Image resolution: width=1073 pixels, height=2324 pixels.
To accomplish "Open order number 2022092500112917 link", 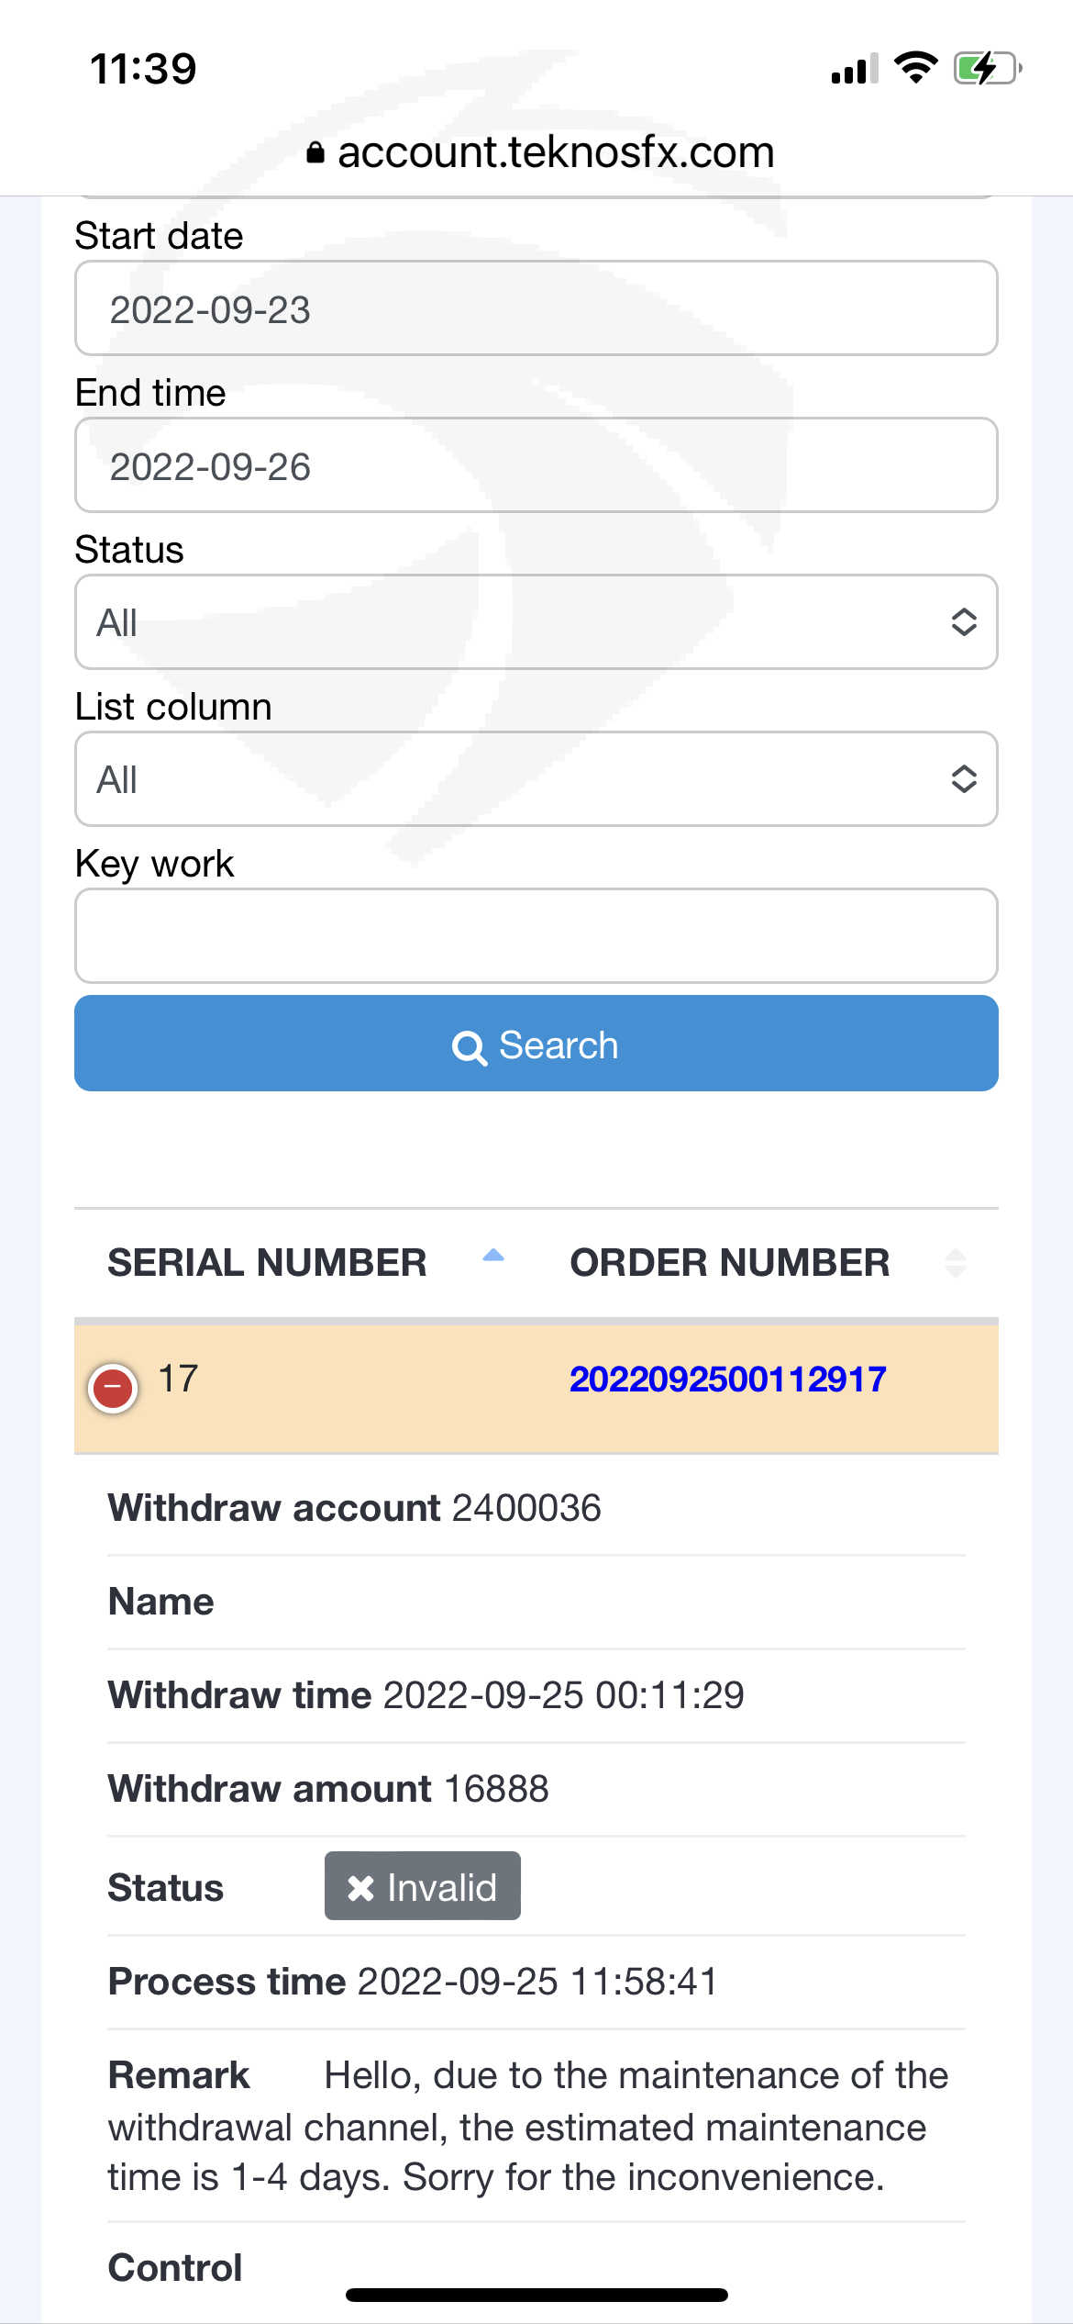I will (727, 1380).
